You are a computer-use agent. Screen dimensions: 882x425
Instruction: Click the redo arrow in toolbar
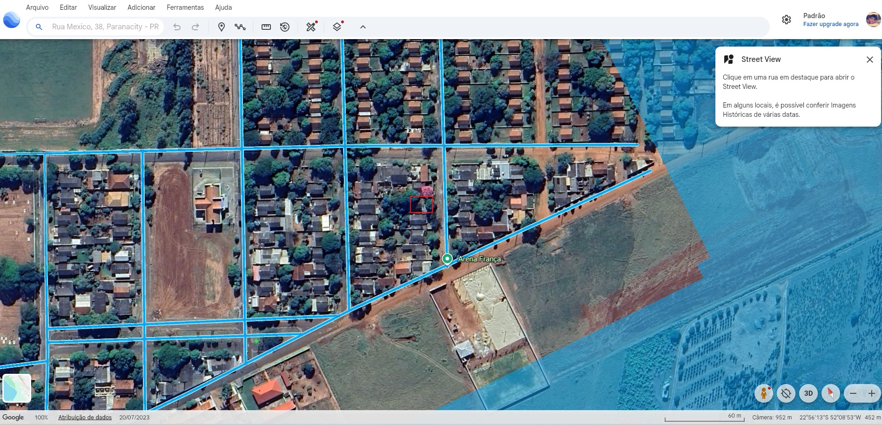pyautogui.click(x=195, y=27)
